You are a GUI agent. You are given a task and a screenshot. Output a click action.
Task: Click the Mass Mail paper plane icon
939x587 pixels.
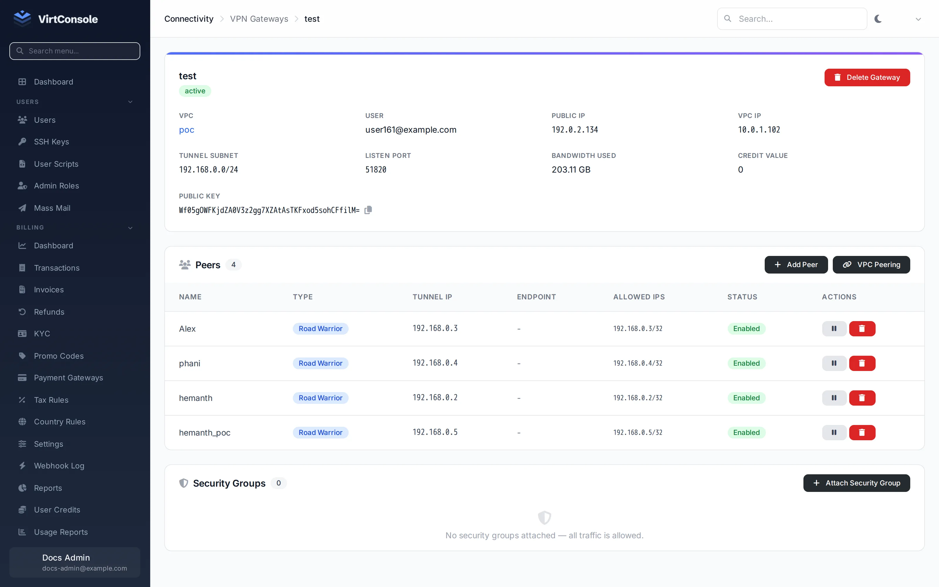22,208
